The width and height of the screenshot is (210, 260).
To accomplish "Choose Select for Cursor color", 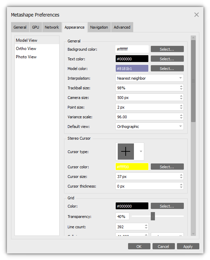I will pyautogui.click(x=167, y=167).
